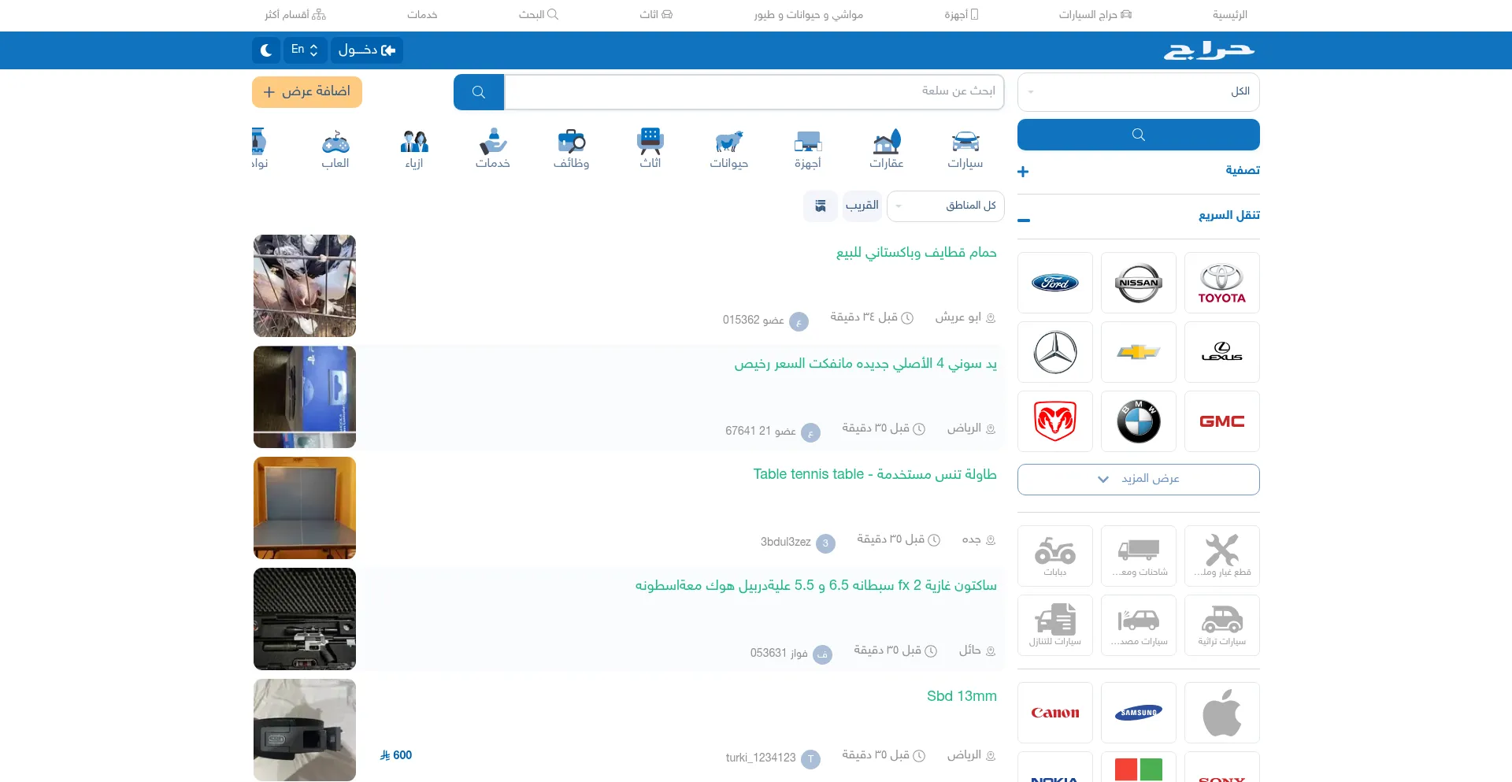Select the Toyota brand logo
This screenshot has height=782, width=1512.
[x=1221, y=283]
